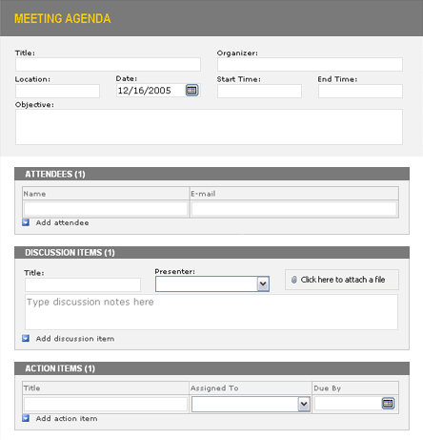The width and height of the screenshot is (423, 440).
Task: Click into the Objective text area
Action: point(209,127)
